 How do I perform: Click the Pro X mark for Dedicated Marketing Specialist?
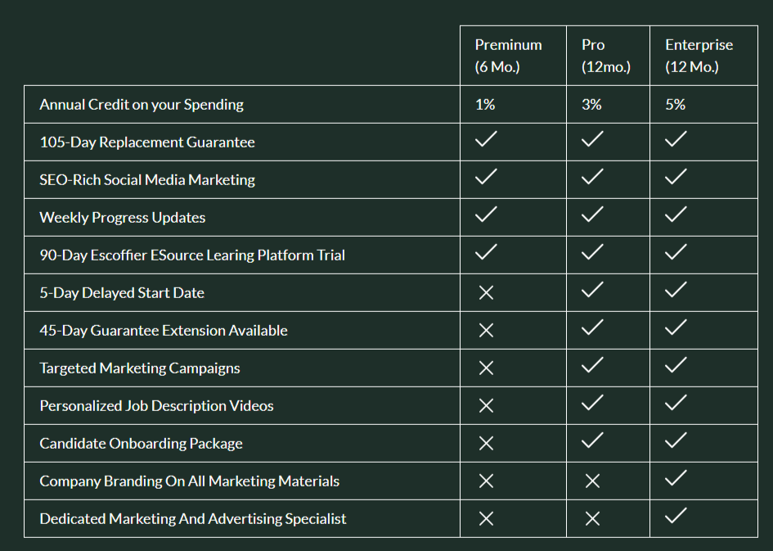tap(592, 519)
